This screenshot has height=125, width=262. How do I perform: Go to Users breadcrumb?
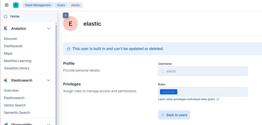pos(61,5)
